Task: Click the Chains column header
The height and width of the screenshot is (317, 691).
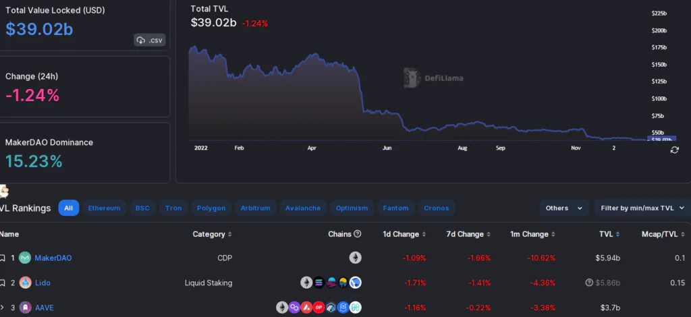Action: pos(339,234)
